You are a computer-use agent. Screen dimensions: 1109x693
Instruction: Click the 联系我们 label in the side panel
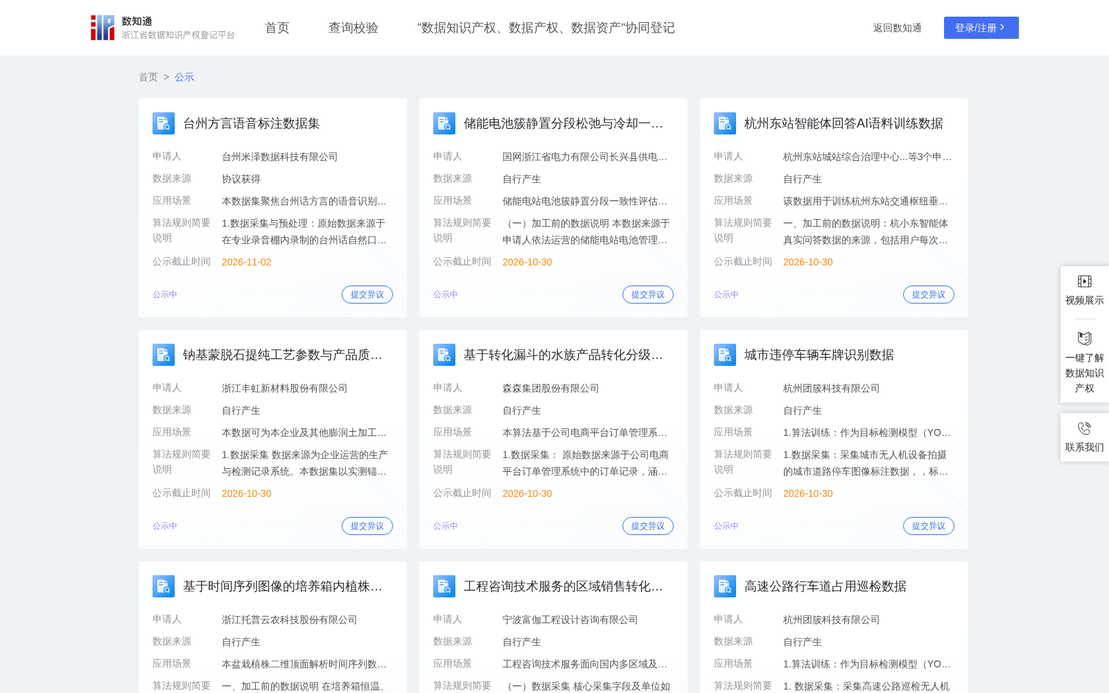1085,447
